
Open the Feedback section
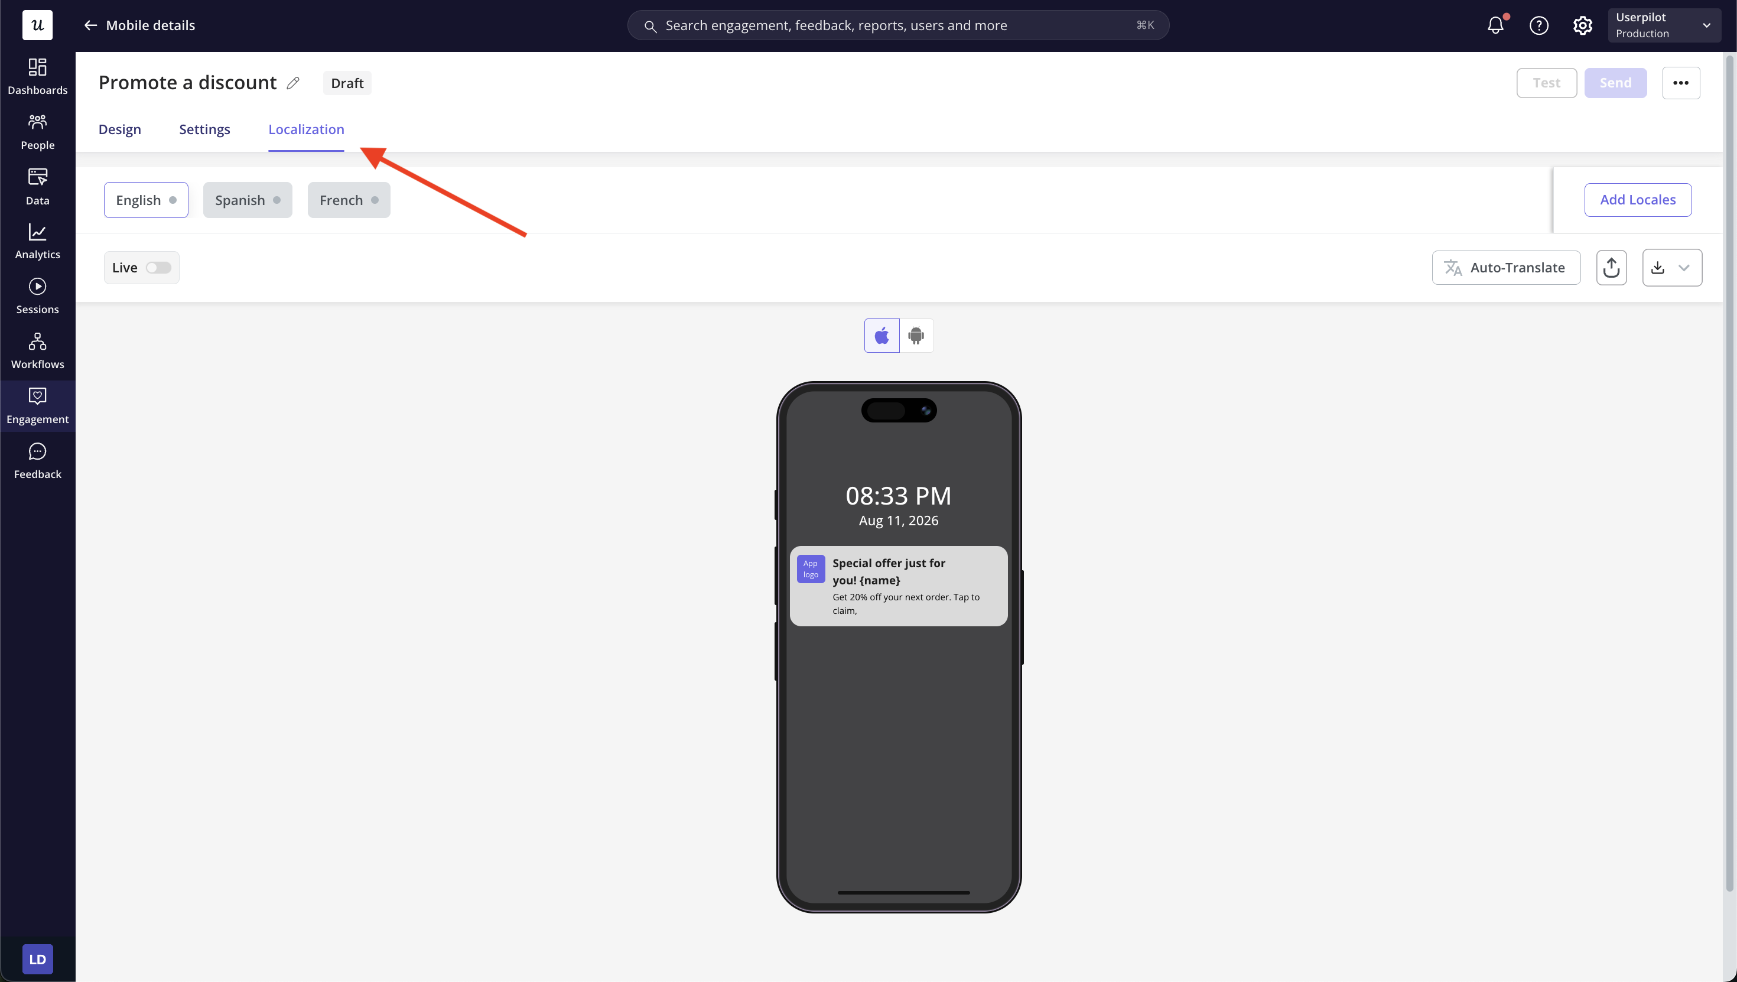pyautogui.click(x=37, y=461)
